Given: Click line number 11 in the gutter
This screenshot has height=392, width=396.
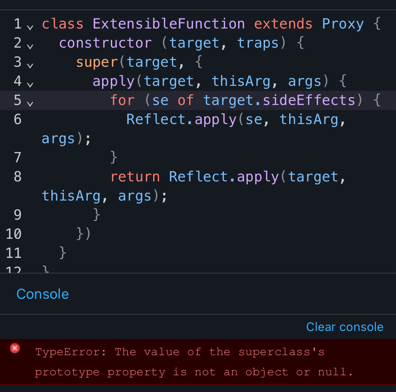Looking at the screenshot, I should (x=14, y=253).
